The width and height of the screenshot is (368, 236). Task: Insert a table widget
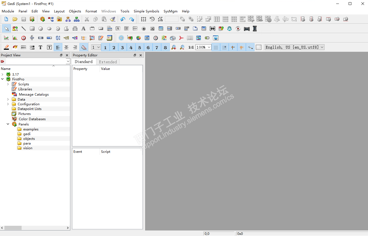click(161, 28)
